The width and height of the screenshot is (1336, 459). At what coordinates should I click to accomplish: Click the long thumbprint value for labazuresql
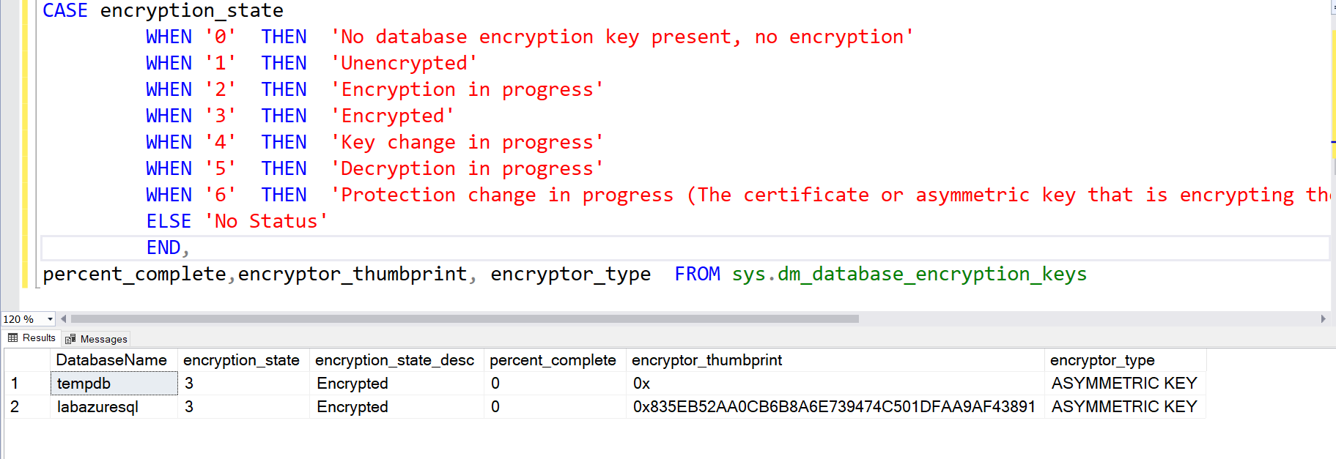point(834,407)
